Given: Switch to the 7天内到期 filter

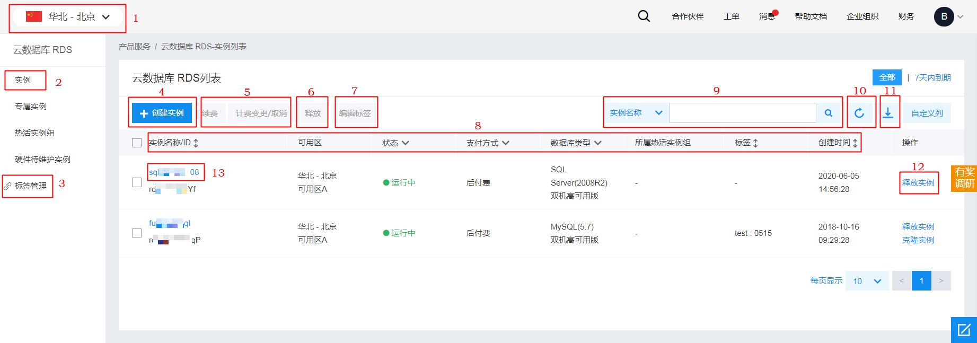Looking at the screenshot, I should (x=933, y=78).
